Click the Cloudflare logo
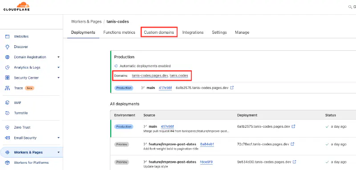356x170 pixels. 16,7
